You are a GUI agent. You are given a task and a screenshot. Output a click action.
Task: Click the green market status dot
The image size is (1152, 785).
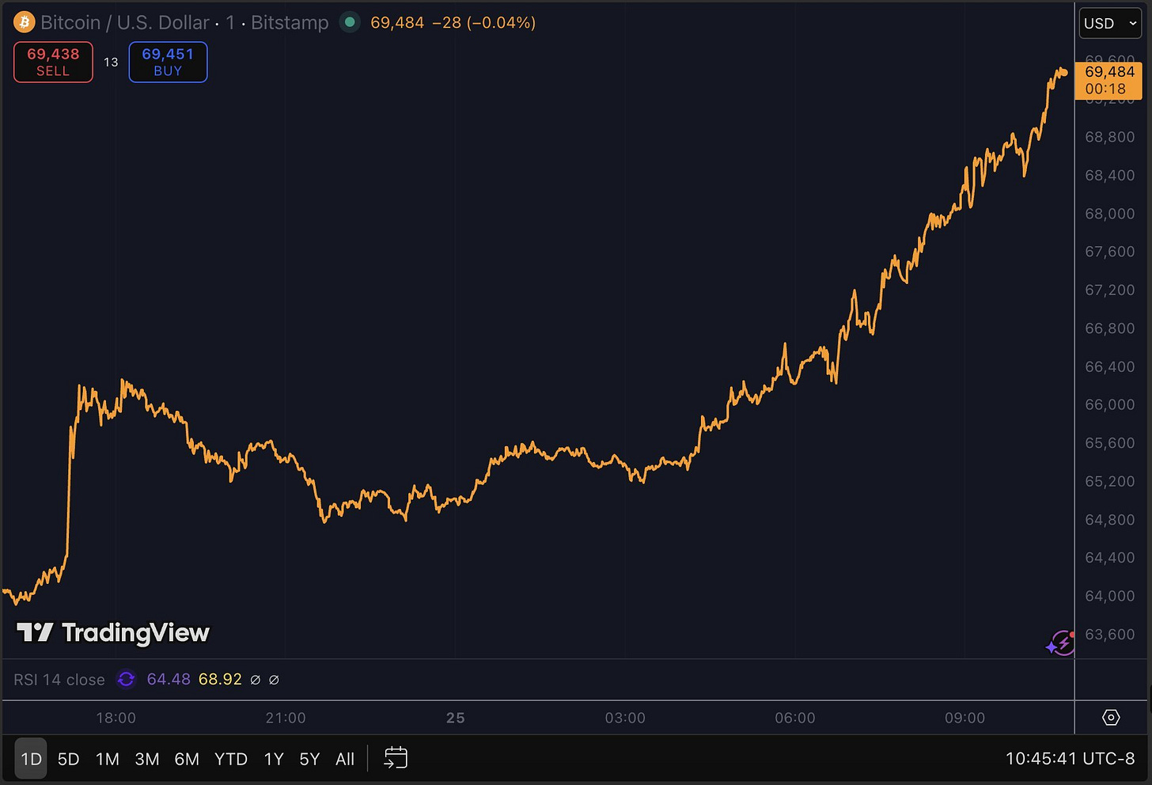point(349,22)
